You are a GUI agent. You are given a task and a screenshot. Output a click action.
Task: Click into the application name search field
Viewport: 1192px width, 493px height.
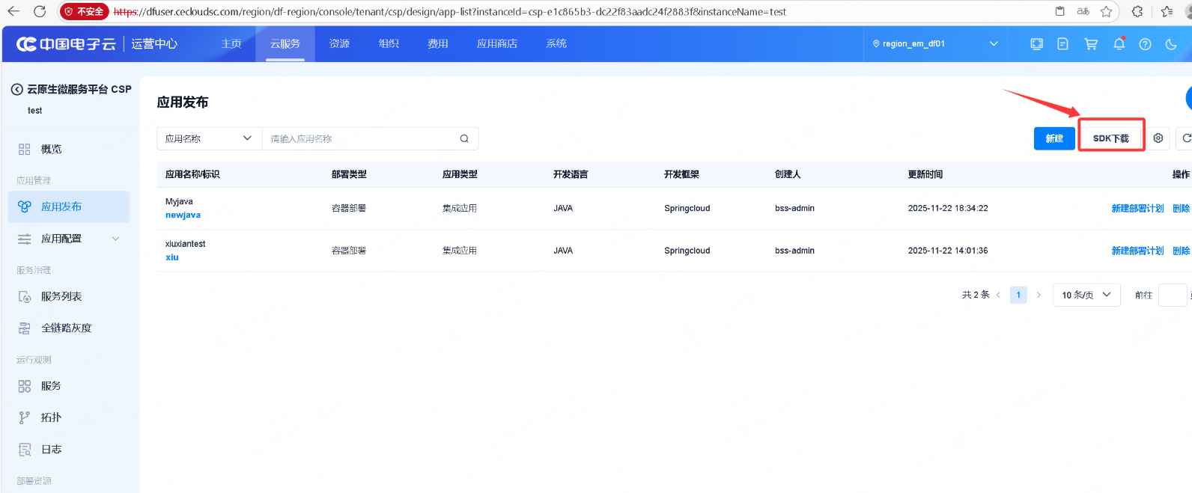(359, 138)
